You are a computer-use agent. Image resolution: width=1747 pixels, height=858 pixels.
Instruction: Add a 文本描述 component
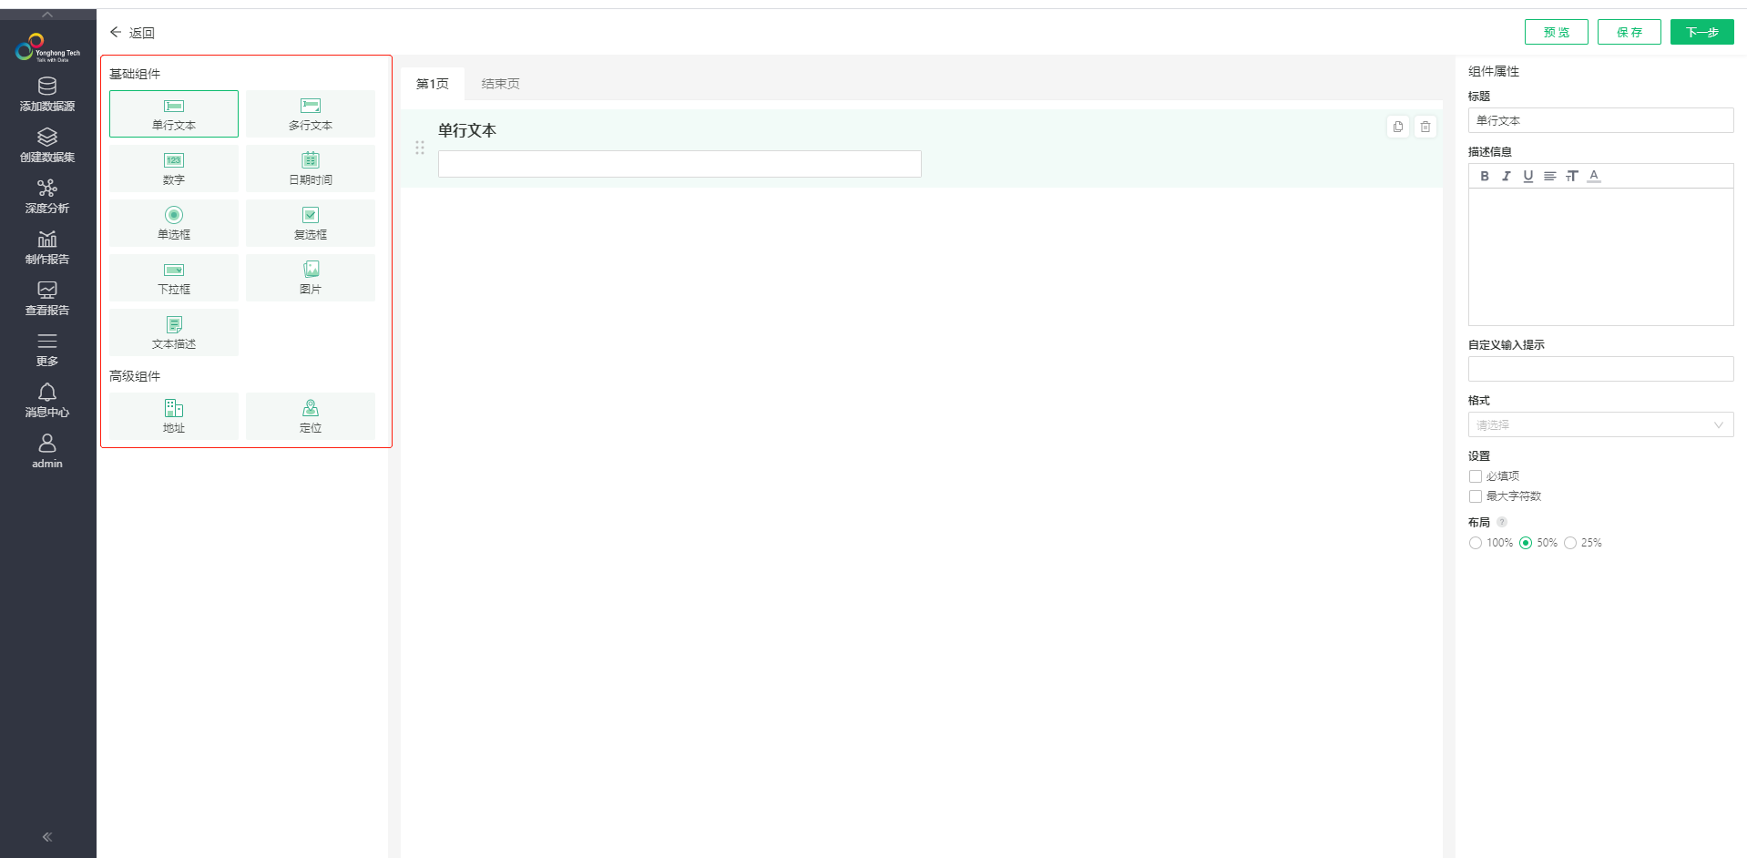click(174, 332)
